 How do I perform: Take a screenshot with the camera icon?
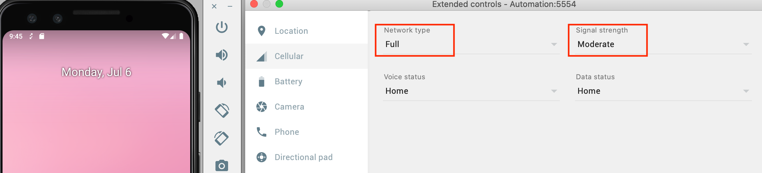click(x=222, y=165)
